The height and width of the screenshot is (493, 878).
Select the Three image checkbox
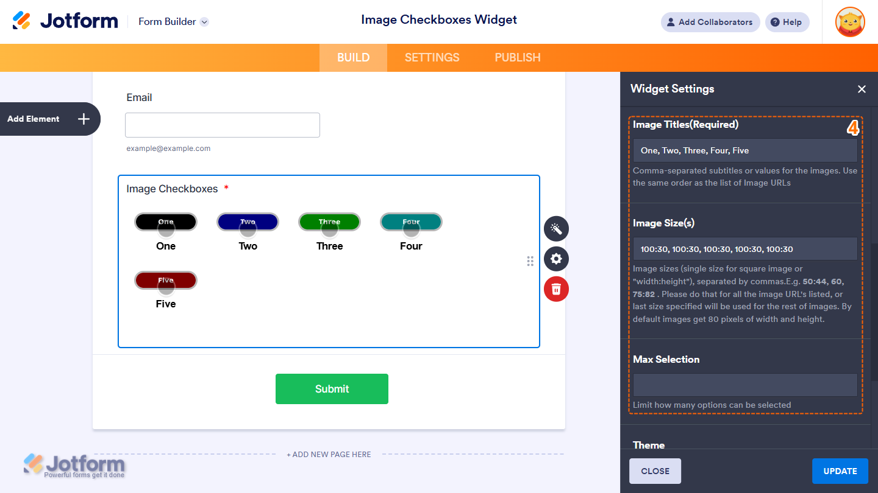pos(329,222)
